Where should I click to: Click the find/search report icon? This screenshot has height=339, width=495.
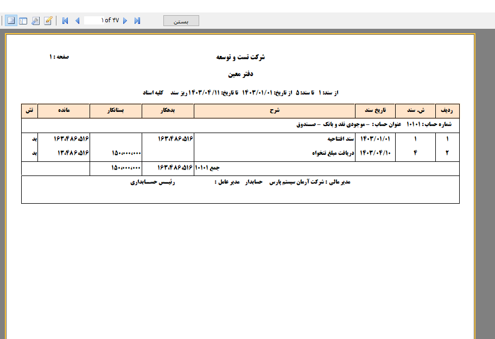point(35,21)
